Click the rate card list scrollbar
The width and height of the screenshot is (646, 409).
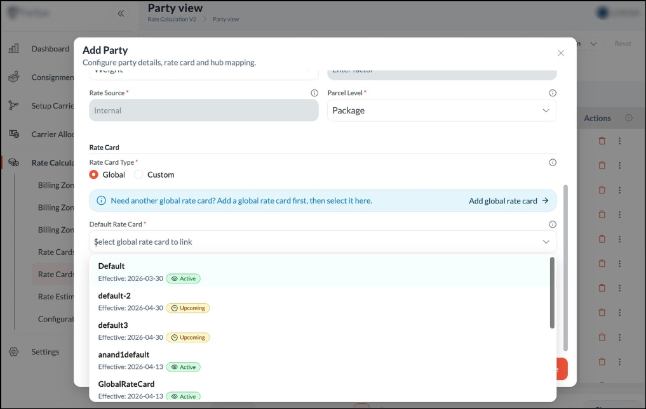click(x=552, y=292)
